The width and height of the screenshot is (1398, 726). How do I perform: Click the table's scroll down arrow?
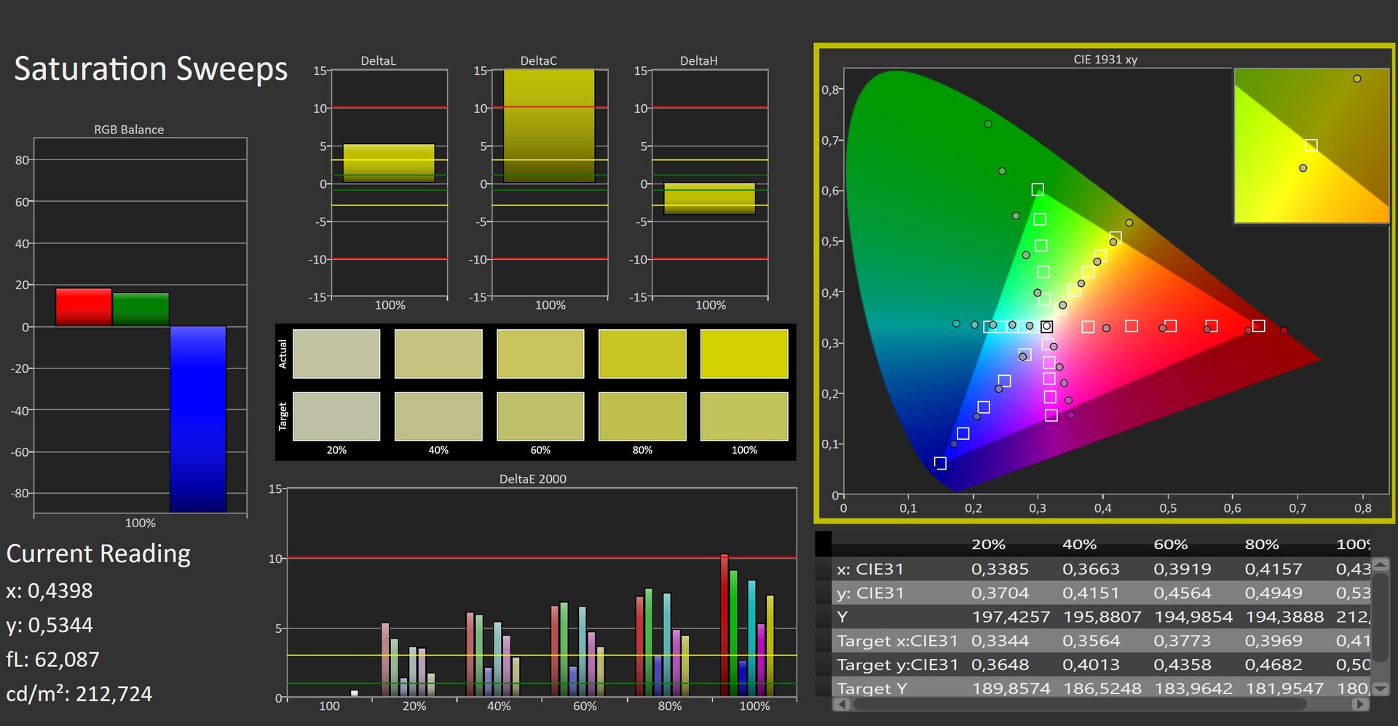pos(1381,688)
